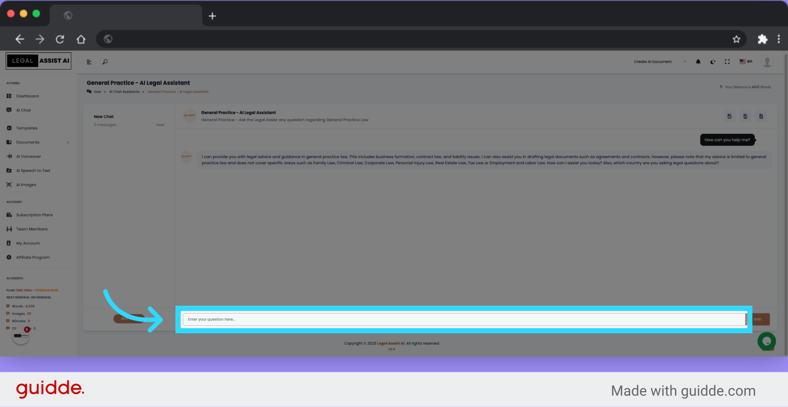Click the page's vertical scrollbar

[786, 203]
